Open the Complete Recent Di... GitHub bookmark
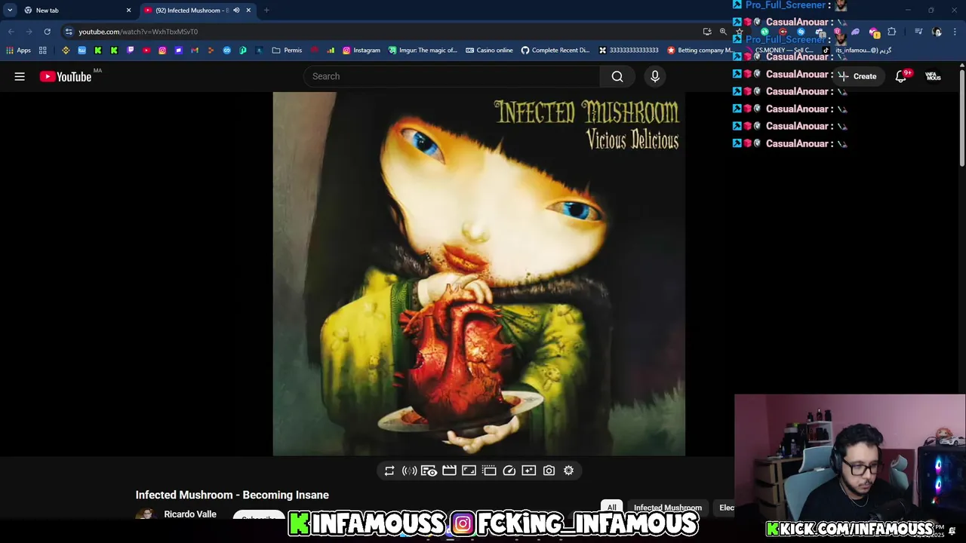The image size is (966, 543). [x=555, y=51]
